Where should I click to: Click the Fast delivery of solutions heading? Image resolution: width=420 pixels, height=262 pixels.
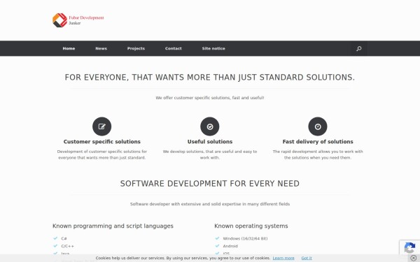[318, 142]
